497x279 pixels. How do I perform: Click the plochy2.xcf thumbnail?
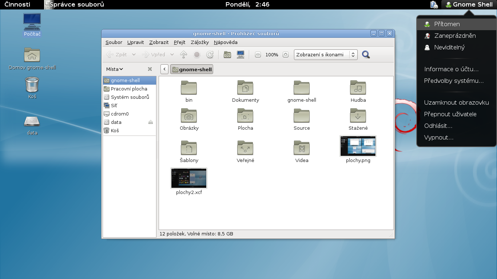click(x=189, y=178)
